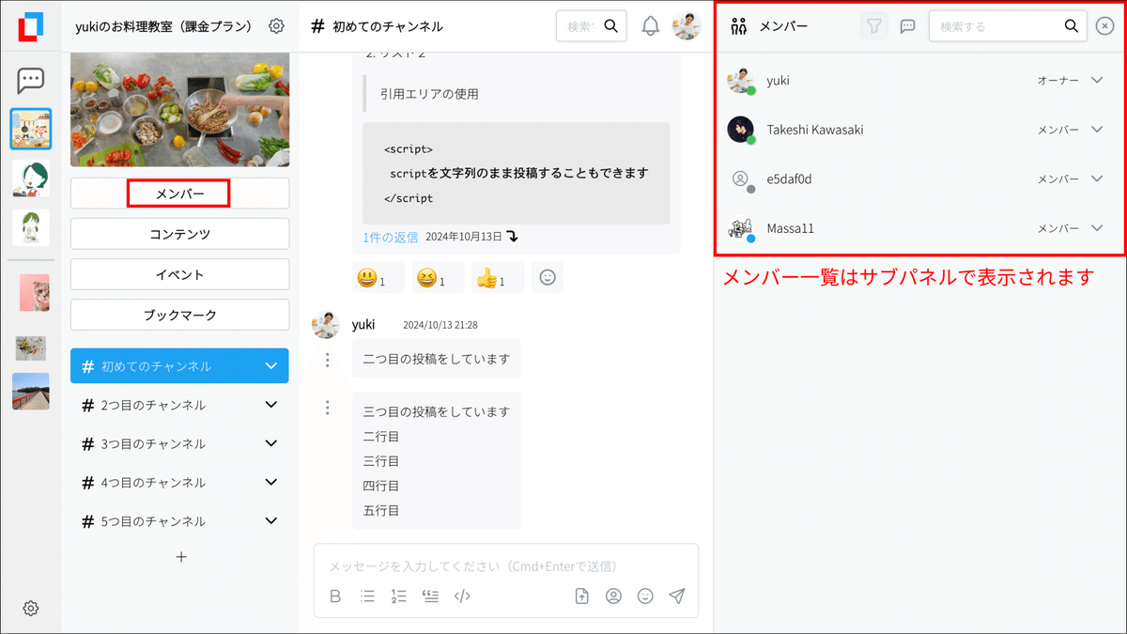Insert bulleted list in composer
This screenshot has width=1127, height=634.
(367, 595)
